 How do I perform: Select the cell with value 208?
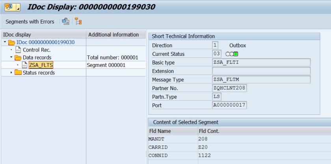264,139
